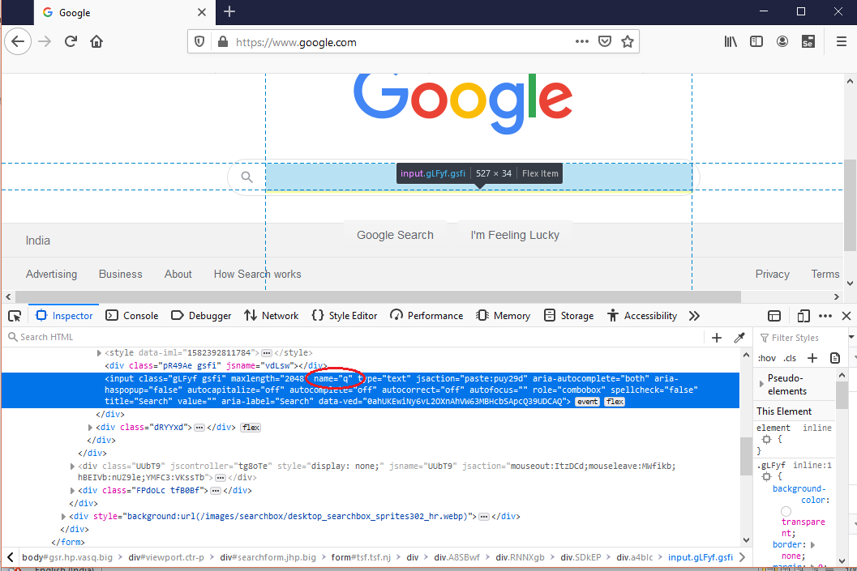The height and width of the screenshot is (571, 857).
Task: Expand the Pseudo-elements section
Action: tap(761, 384)
